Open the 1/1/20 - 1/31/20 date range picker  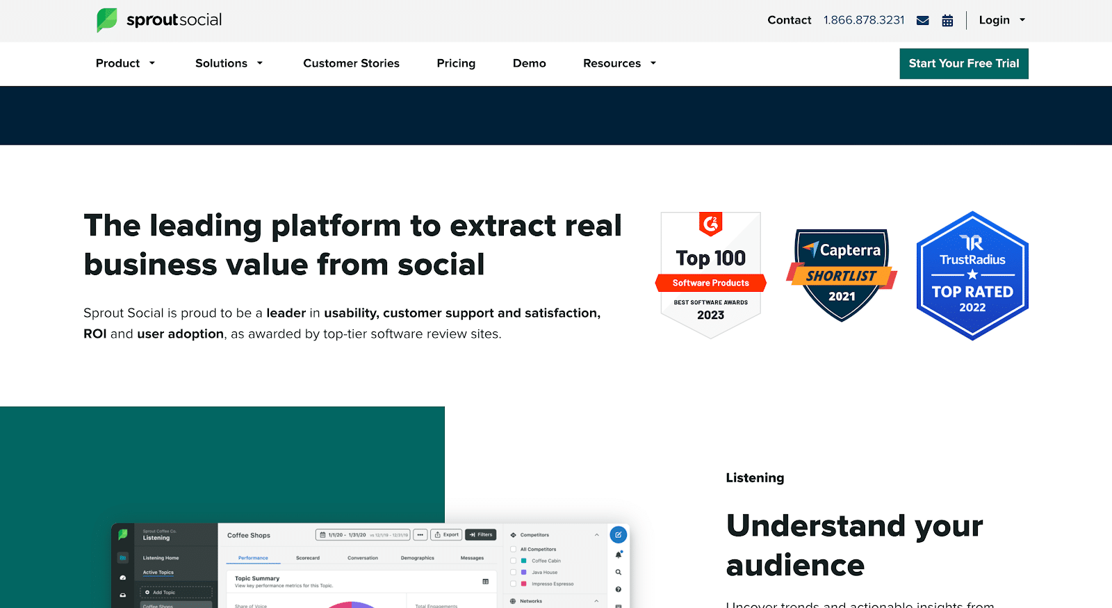point(362,534)
